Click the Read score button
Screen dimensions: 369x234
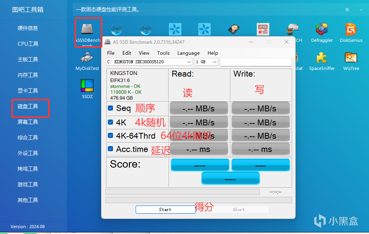point(200,165)
